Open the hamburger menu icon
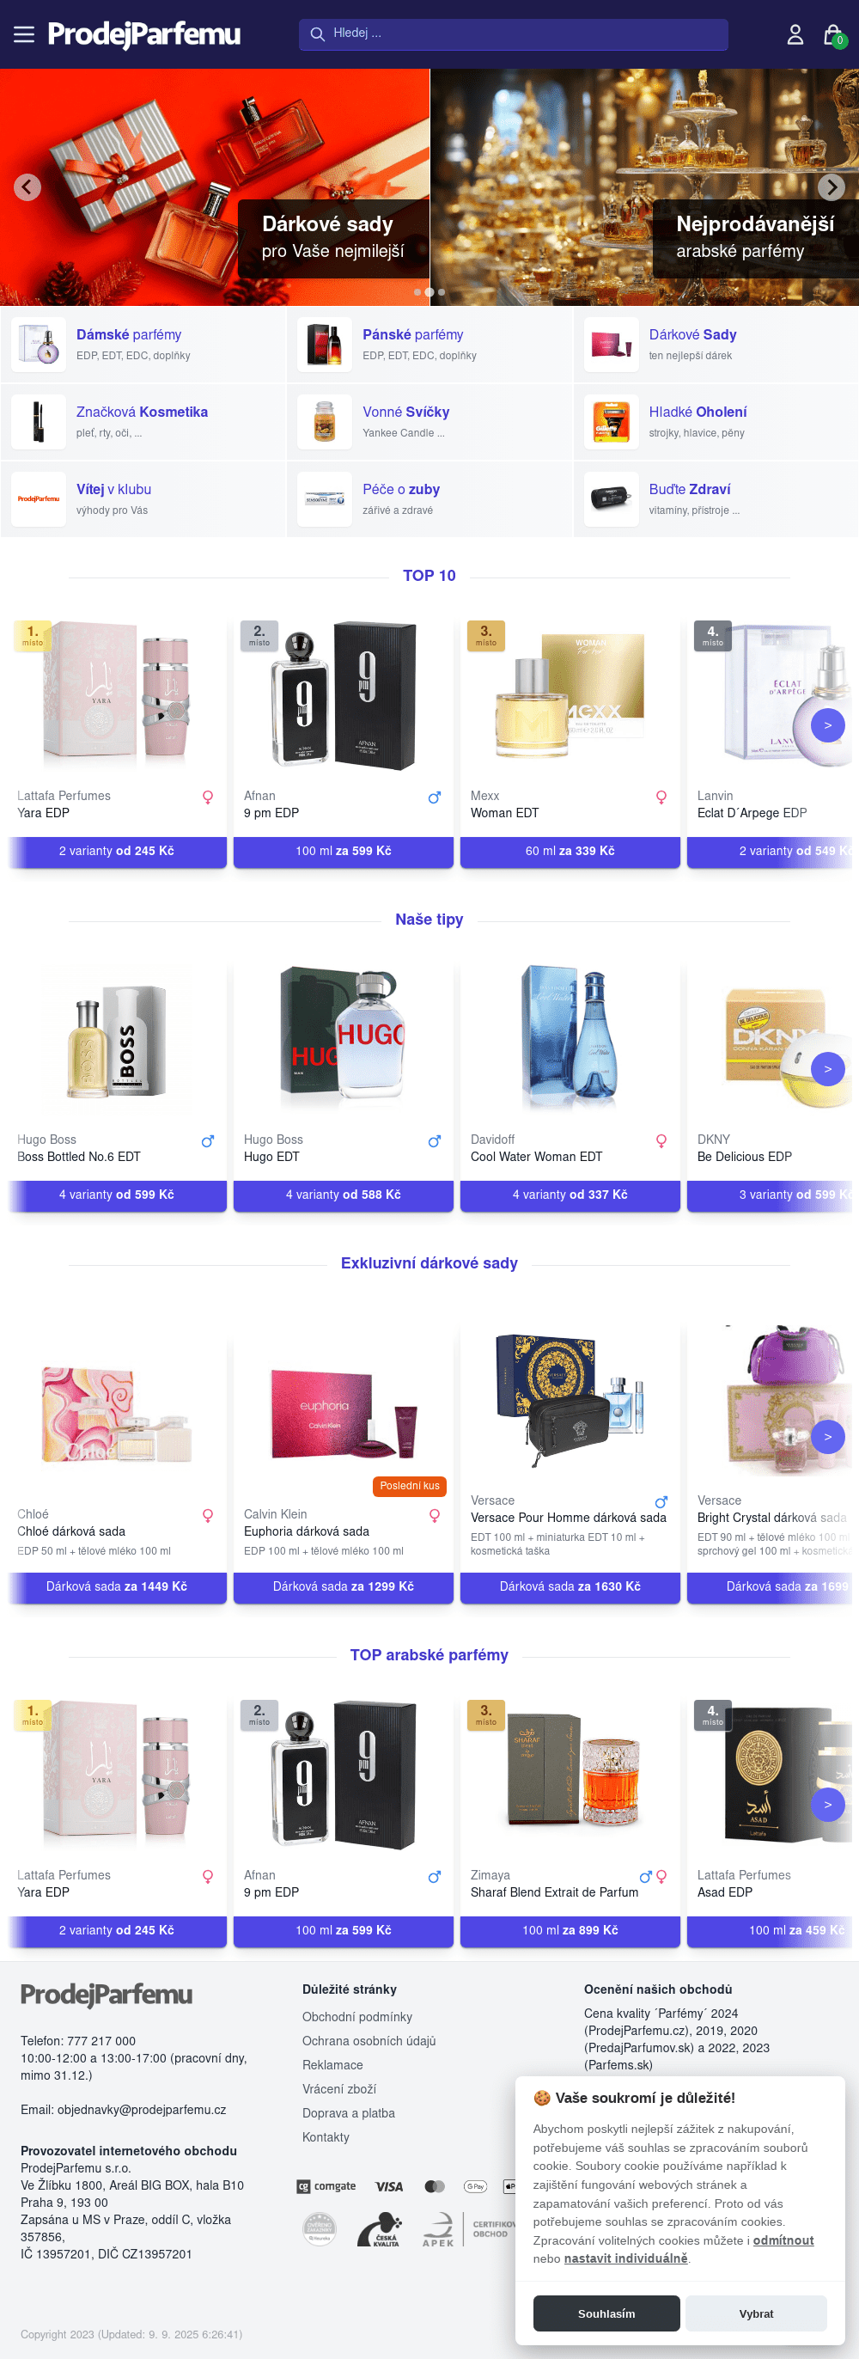 [x=24, y=34]
